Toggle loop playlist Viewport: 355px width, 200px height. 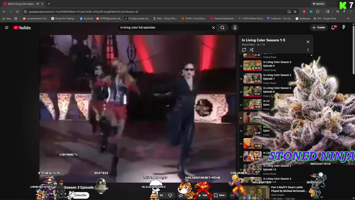244,50
